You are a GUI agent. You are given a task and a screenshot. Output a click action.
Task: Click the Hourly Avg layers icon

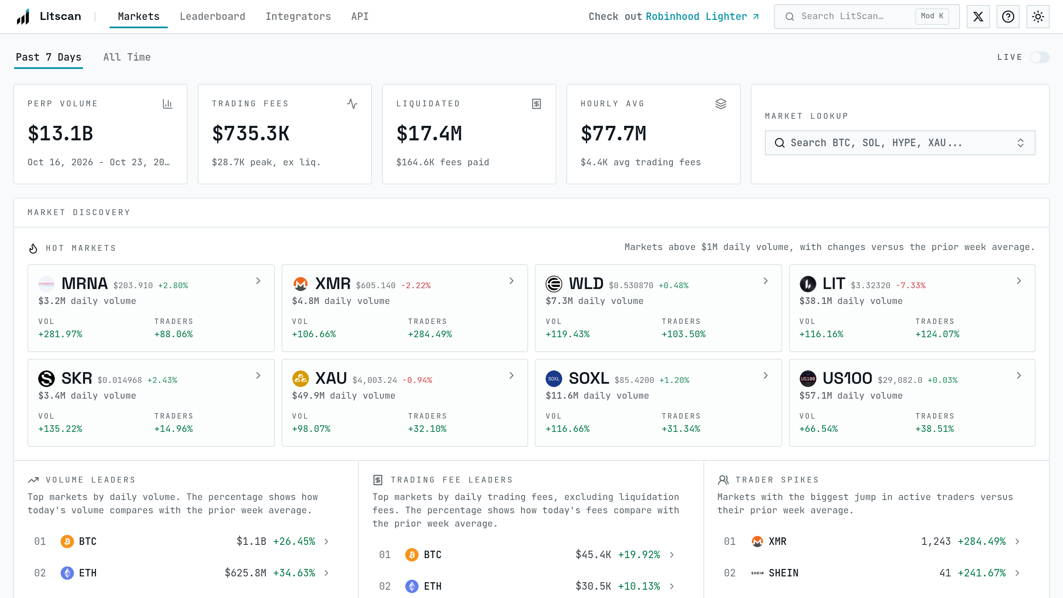coord(721,104)
